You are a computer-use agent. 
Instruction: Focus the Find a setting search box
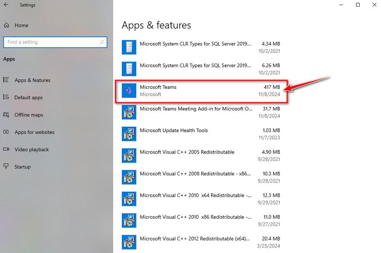(55, 42)
